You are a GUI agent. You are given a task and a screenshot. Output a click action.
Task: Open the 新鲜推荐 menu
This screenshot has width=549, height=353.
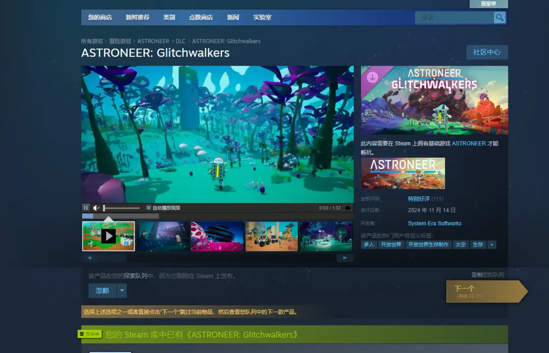[138, 17]
